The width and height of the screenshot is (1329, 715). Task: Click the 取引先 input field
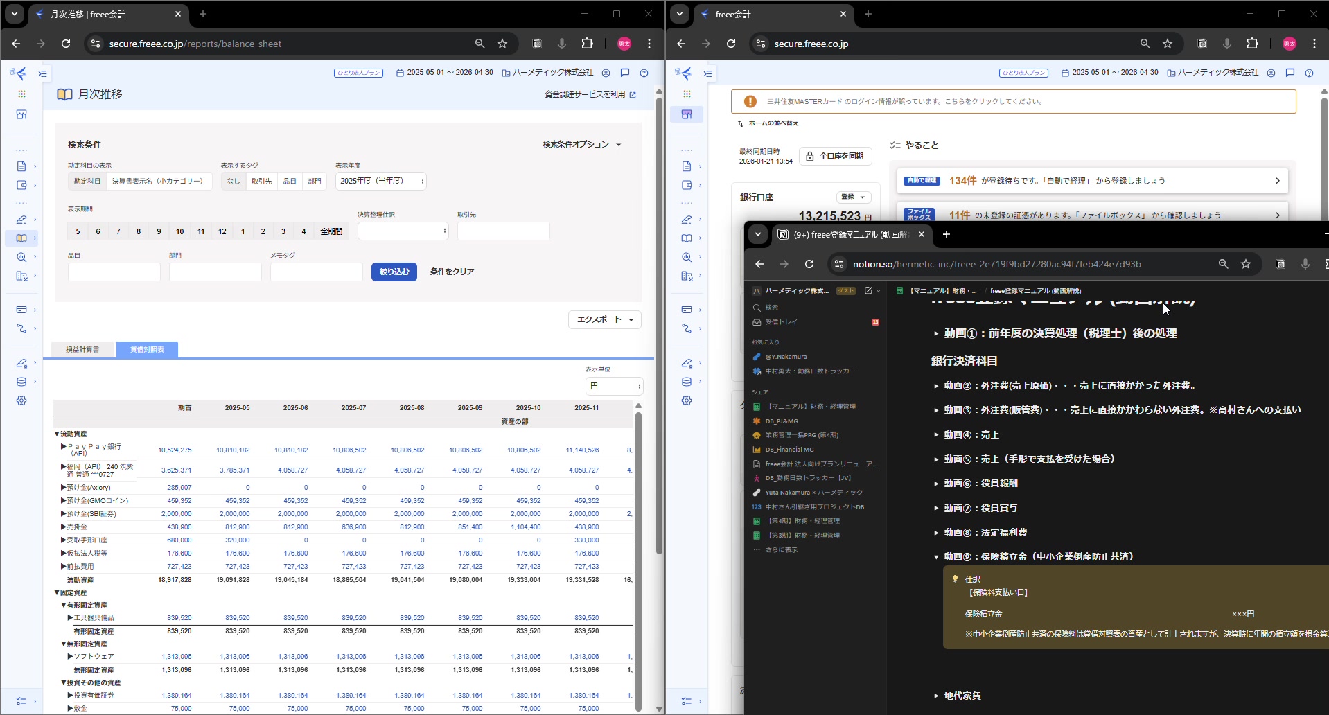(x=503, y=231)
